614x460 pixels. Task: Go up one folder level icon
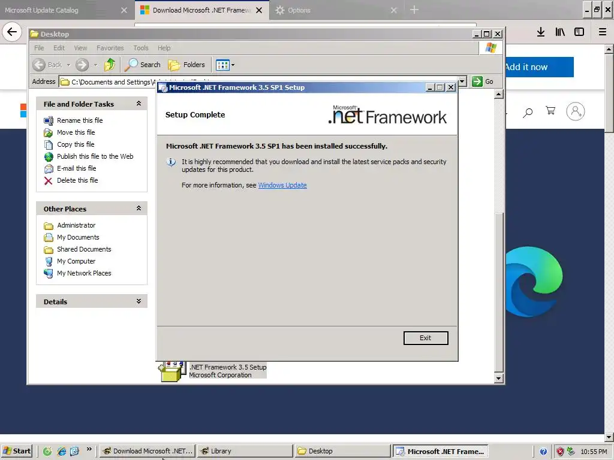point(110,65)
